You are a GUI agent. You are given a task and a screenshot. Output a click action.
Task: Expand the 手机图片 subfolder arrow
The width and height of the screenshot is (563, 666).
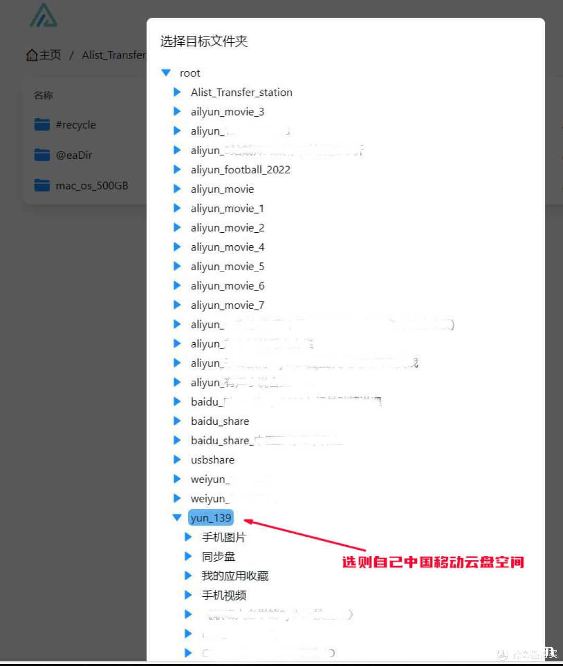[x=188, y=537]
